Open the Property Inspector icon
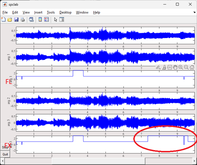197x165 pixels. point(62,19)
